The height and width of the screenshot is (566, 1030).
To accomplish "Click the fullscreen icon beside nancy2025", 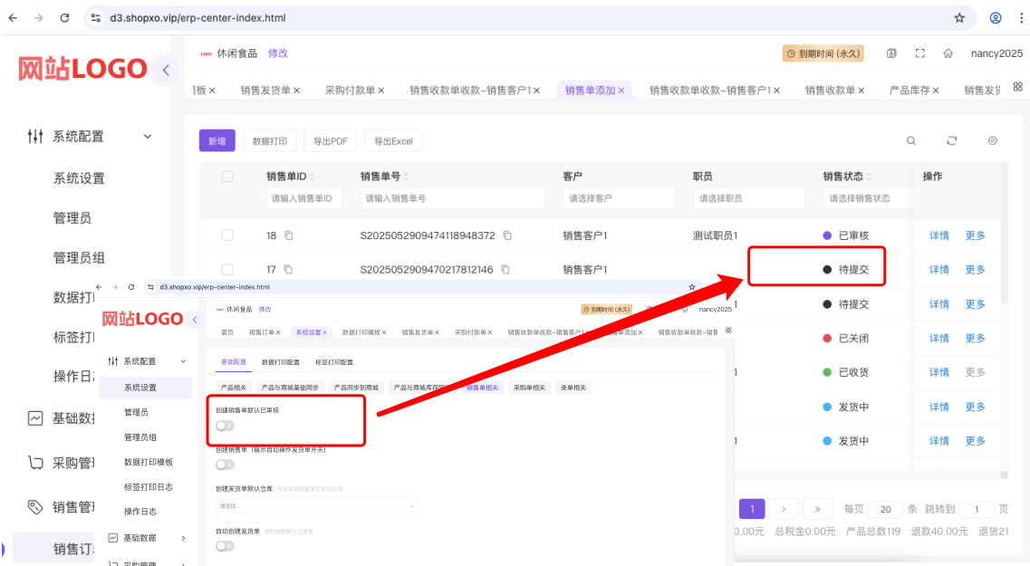I will pos(919,53).
